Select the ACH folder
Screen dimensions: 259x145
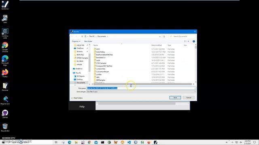pyautogui.click(x=98, y=49)
